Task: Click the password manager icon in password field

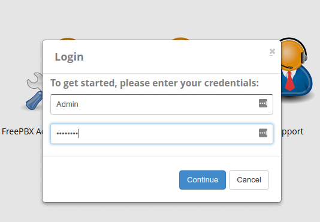Action: pos(263,133)
